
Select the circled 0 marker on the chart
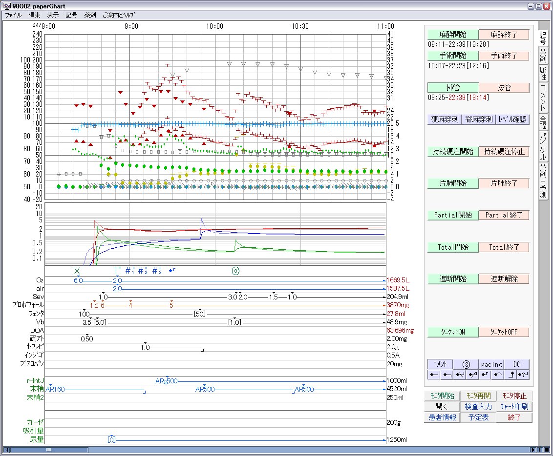pyautogui.click(x=235, y=270)
